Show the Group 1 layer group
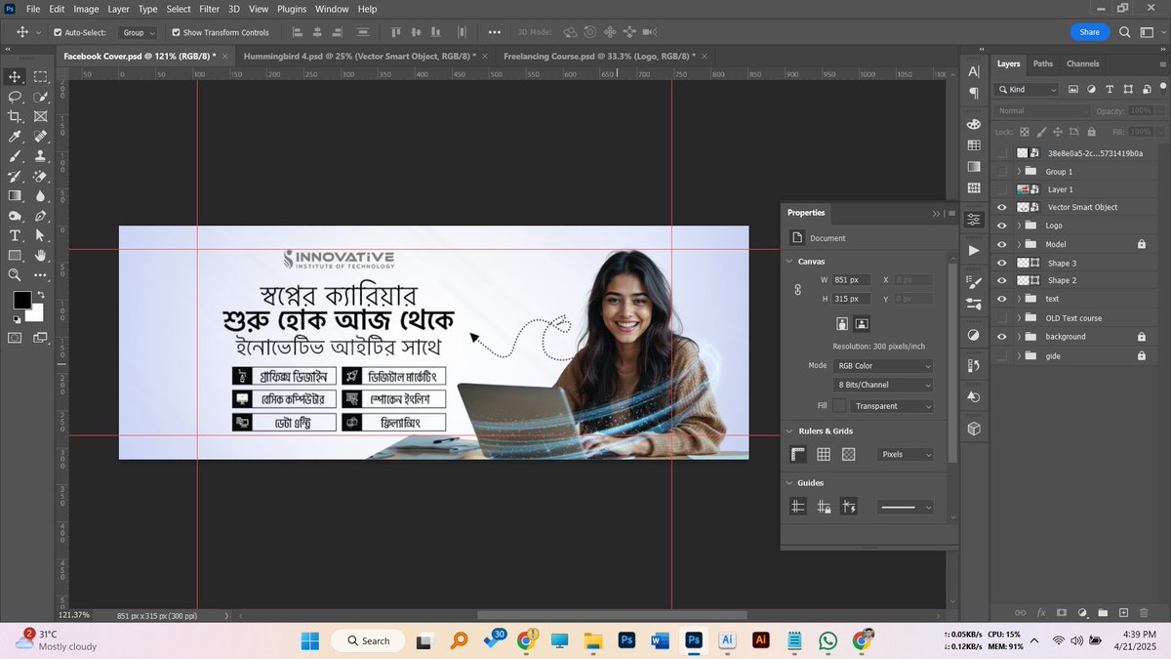The height and width of the screenshot is (659, 1171). pyautogui.click(x=1002, y=171)
